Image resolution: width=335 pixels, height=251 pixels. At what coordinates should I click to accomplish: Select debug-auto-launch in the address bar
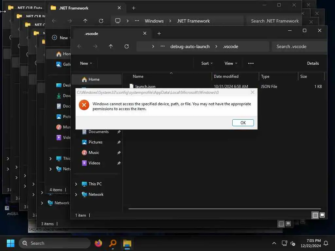[x=190, y=46]
